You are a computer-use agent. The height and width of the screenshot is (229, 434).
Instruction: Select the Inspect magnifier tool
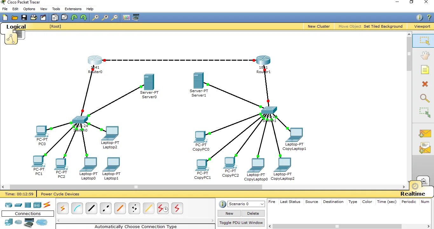tap(425, 98)
